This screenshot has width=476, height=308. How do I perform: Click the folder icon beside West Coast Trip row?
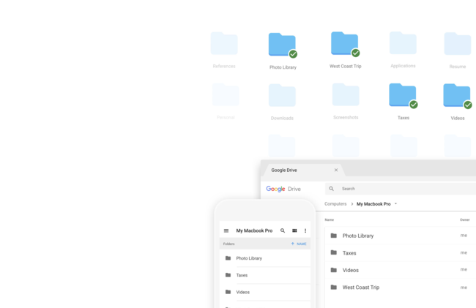(x=334, y=287)
